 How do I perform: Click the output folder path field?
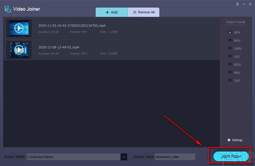(x=72, y=157)
